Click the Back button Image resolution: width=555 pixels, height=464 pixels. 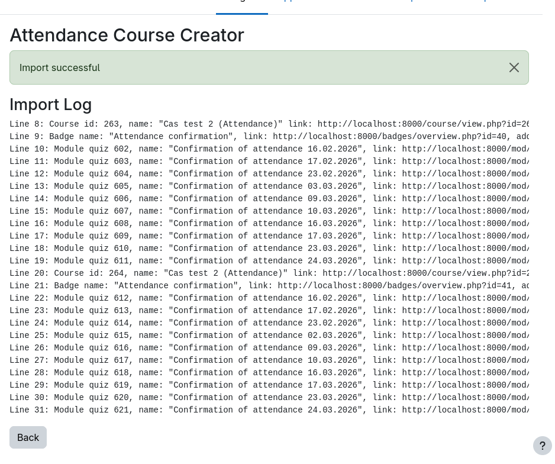point(28,437)
